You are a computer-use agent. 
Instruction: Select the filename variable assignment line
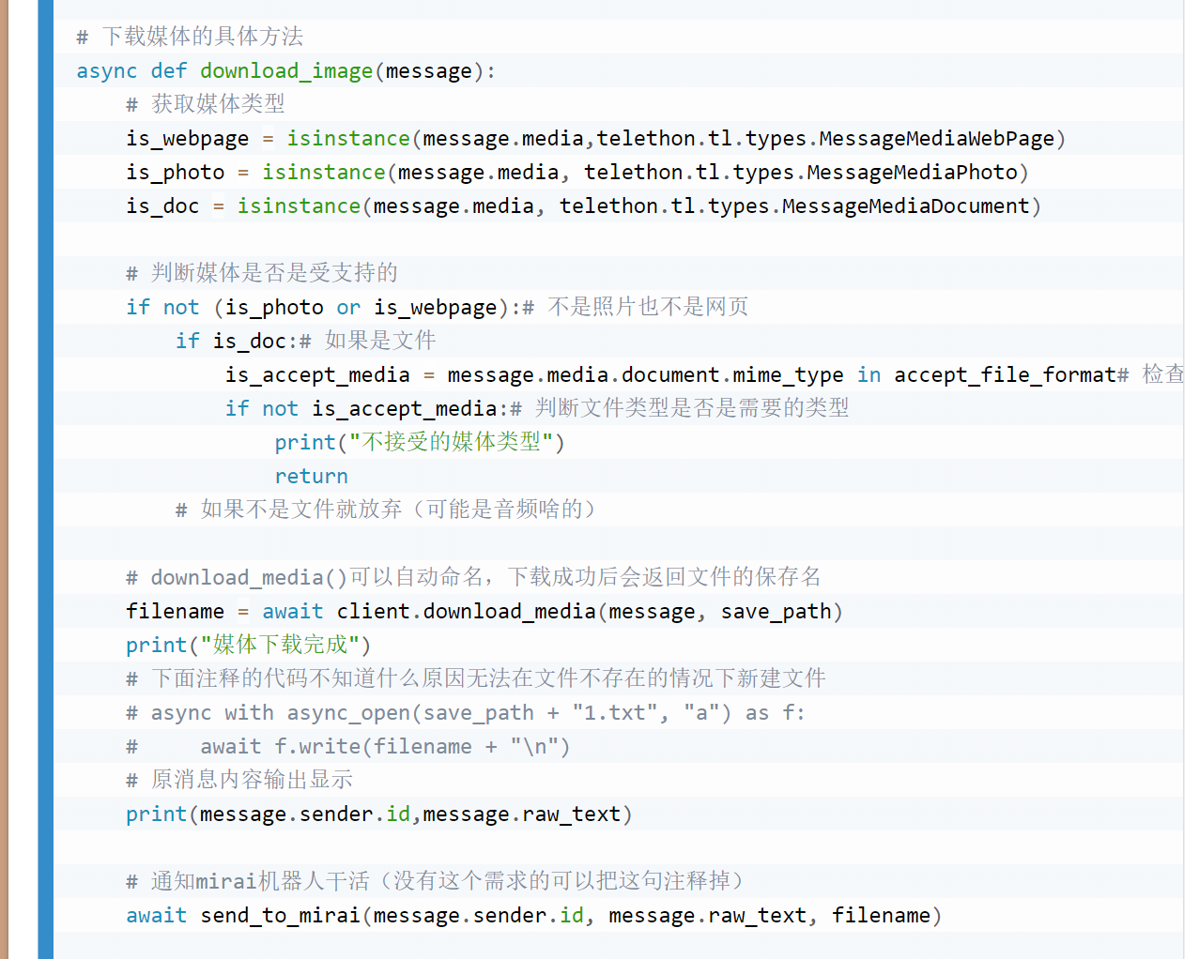click(x=175, y=611)
